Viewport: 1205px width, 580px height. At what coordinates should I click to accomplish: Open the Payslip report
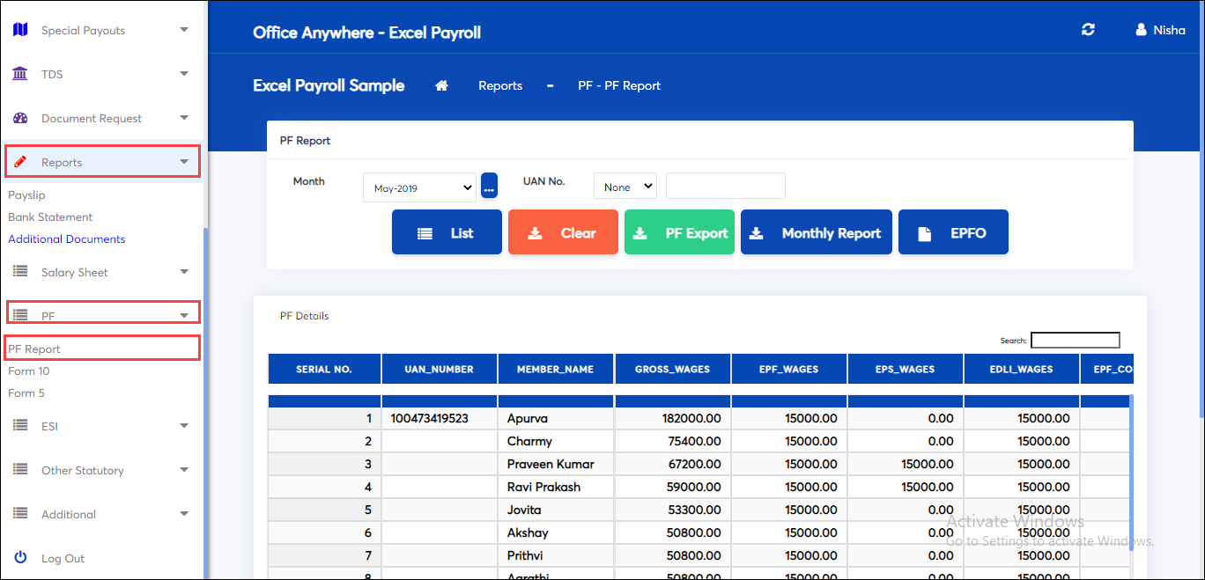coord(26,195)
